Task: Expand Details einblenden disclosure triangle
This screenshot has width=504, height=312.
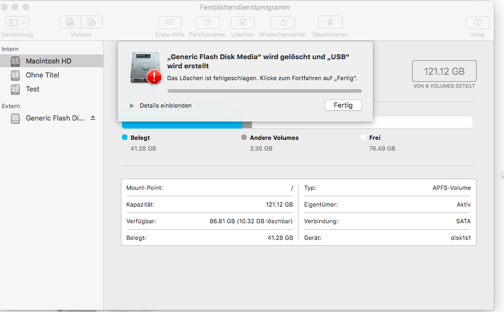Action: [x=132, y=105]
